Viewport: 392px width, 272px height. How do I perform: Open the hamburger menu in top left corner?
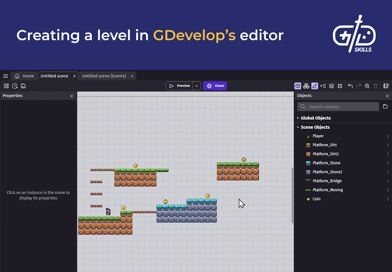6,76
